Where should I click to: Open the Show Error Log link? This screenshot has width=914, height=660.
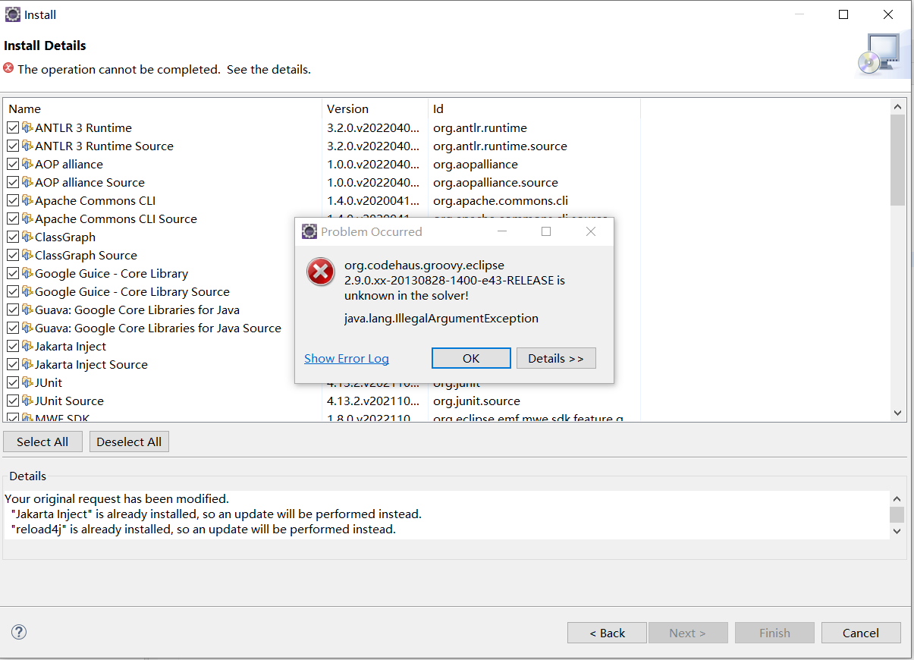(347, 358)
